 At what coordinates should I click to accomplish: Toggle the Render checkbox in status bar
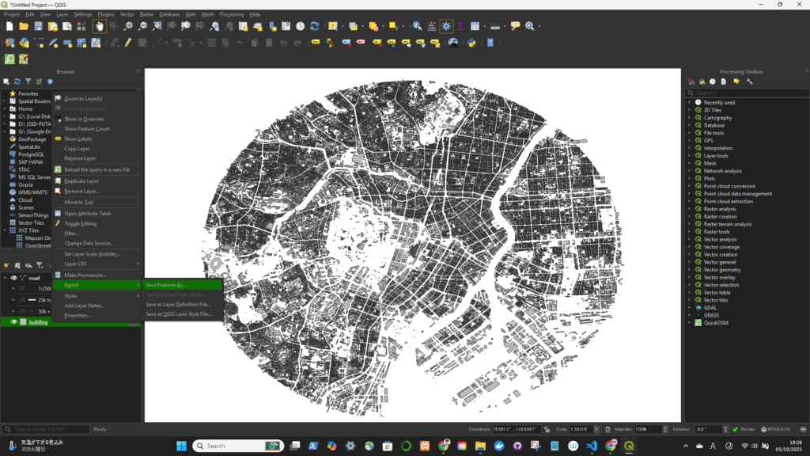(x=735, y=429)
